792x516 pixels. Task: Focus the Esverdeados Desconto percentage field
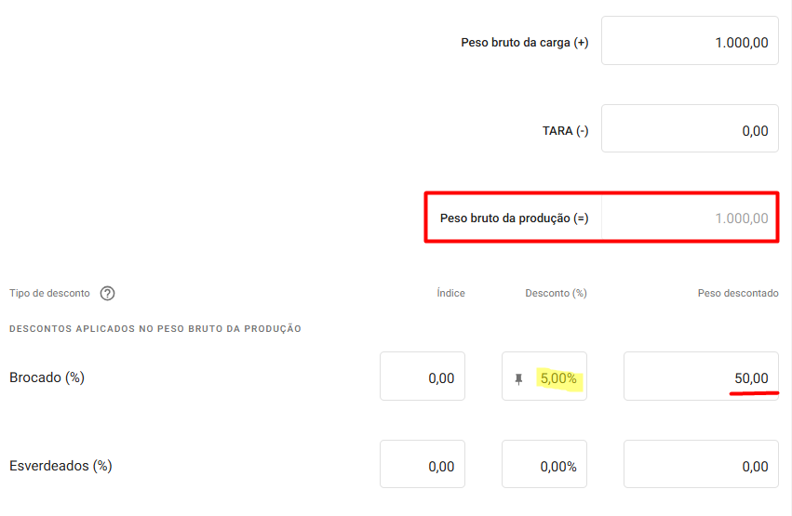click(544, 465)
